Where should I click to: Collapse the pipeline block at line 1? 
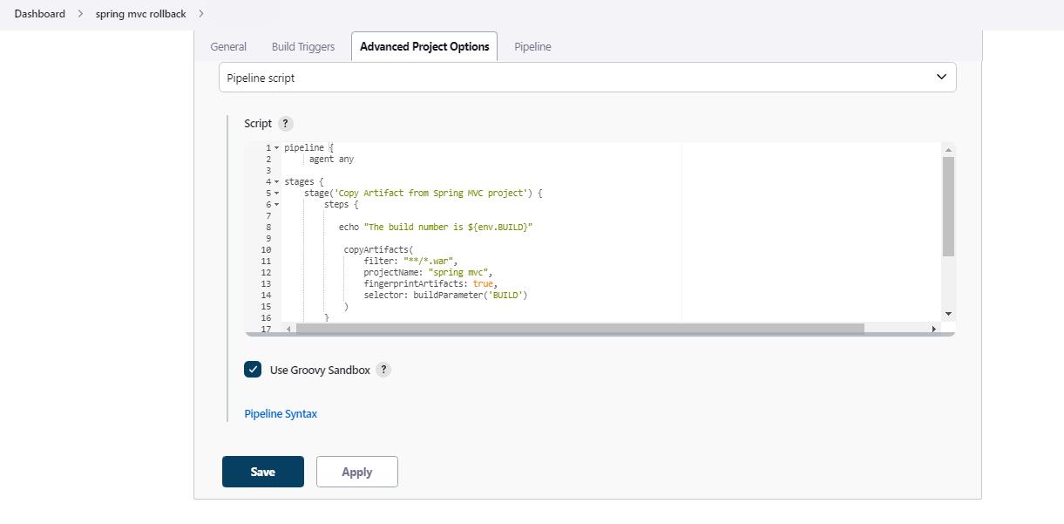point(277,148)
